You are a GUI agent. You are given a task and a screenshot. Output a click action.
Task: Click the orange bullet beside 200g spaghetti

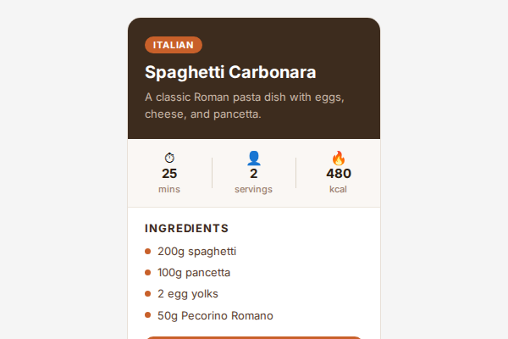[148, 252]
